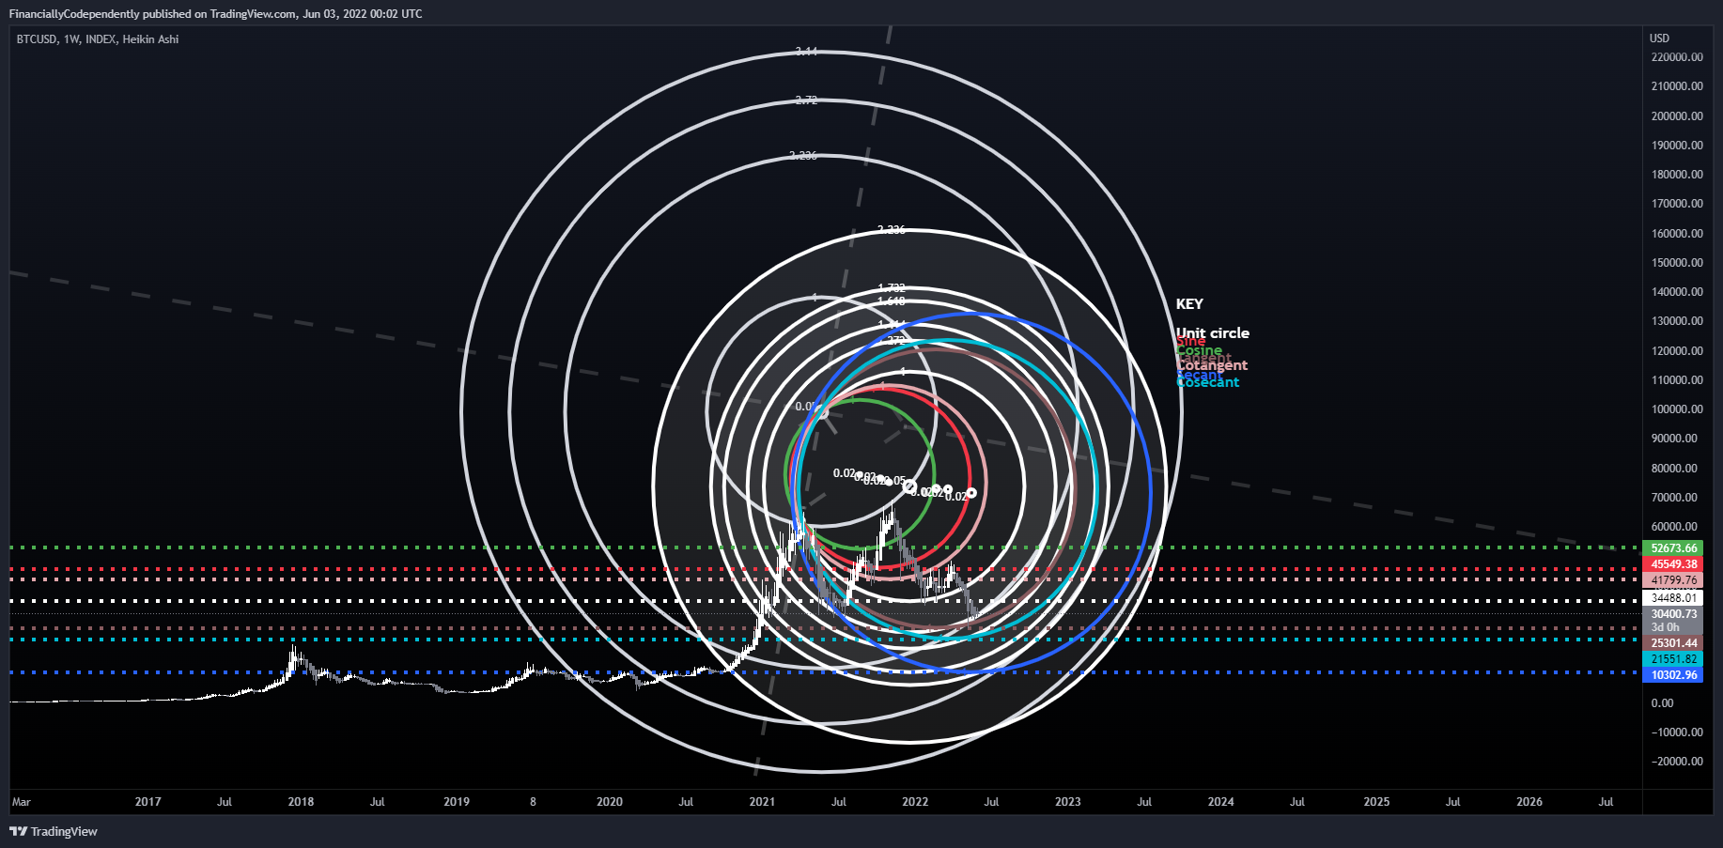The image size is (1723, 848).
Task: Click the 220000.00 price axis label
Action: pyautogui.click(x=1677, y=57)
